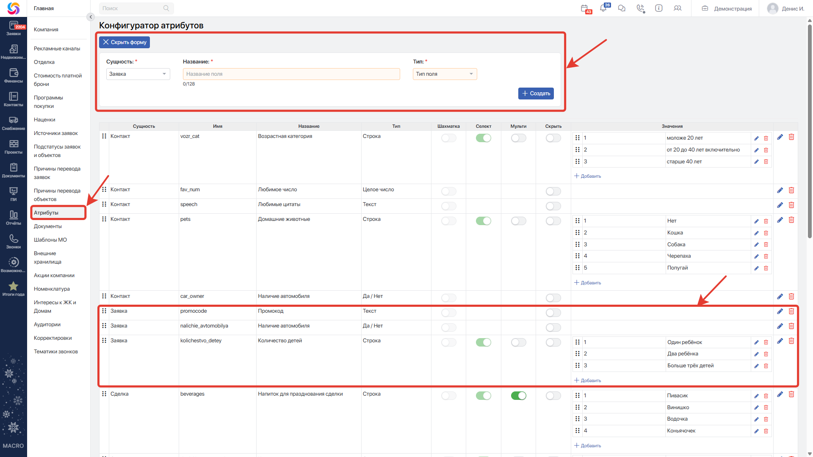Open Звонки in the left sidebar
Image resolution: width=813 pixels, height=457 pixels.
pos(14,241)
